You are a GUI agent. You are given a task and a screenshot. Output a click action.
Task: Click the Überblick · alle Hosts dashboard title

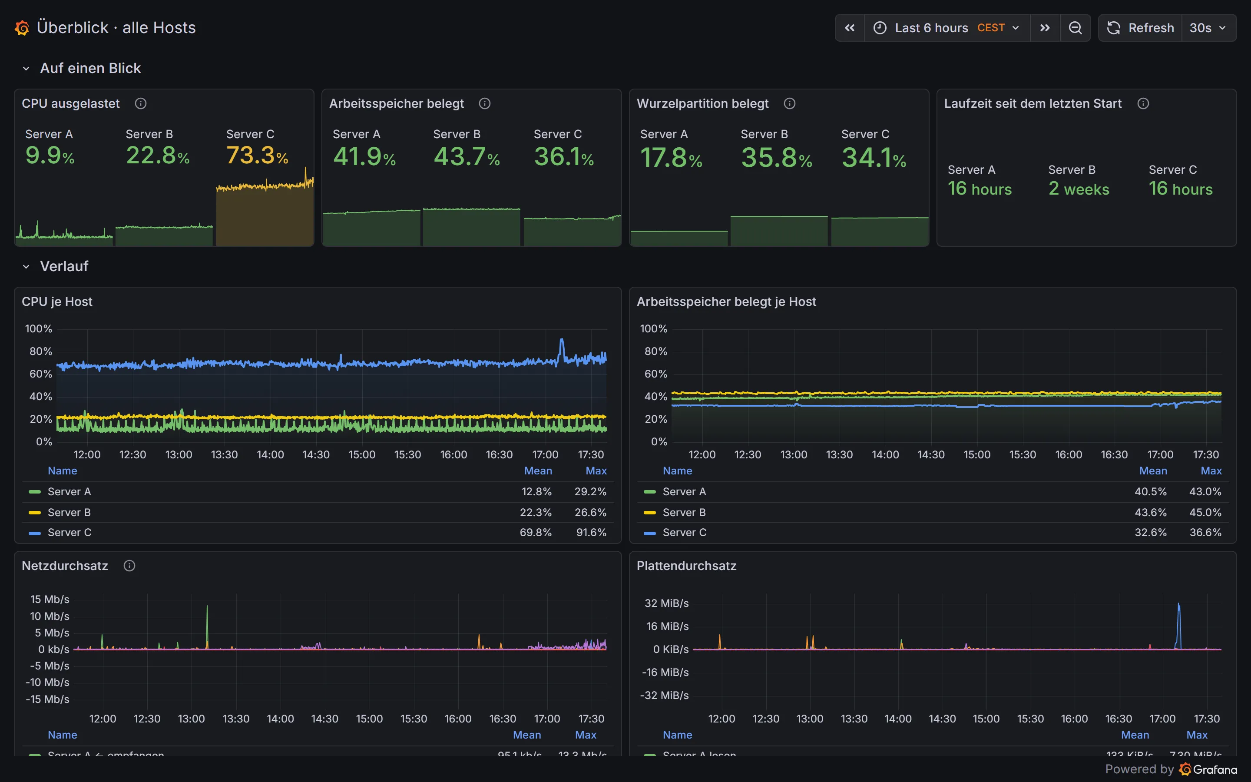click(116, 27)
